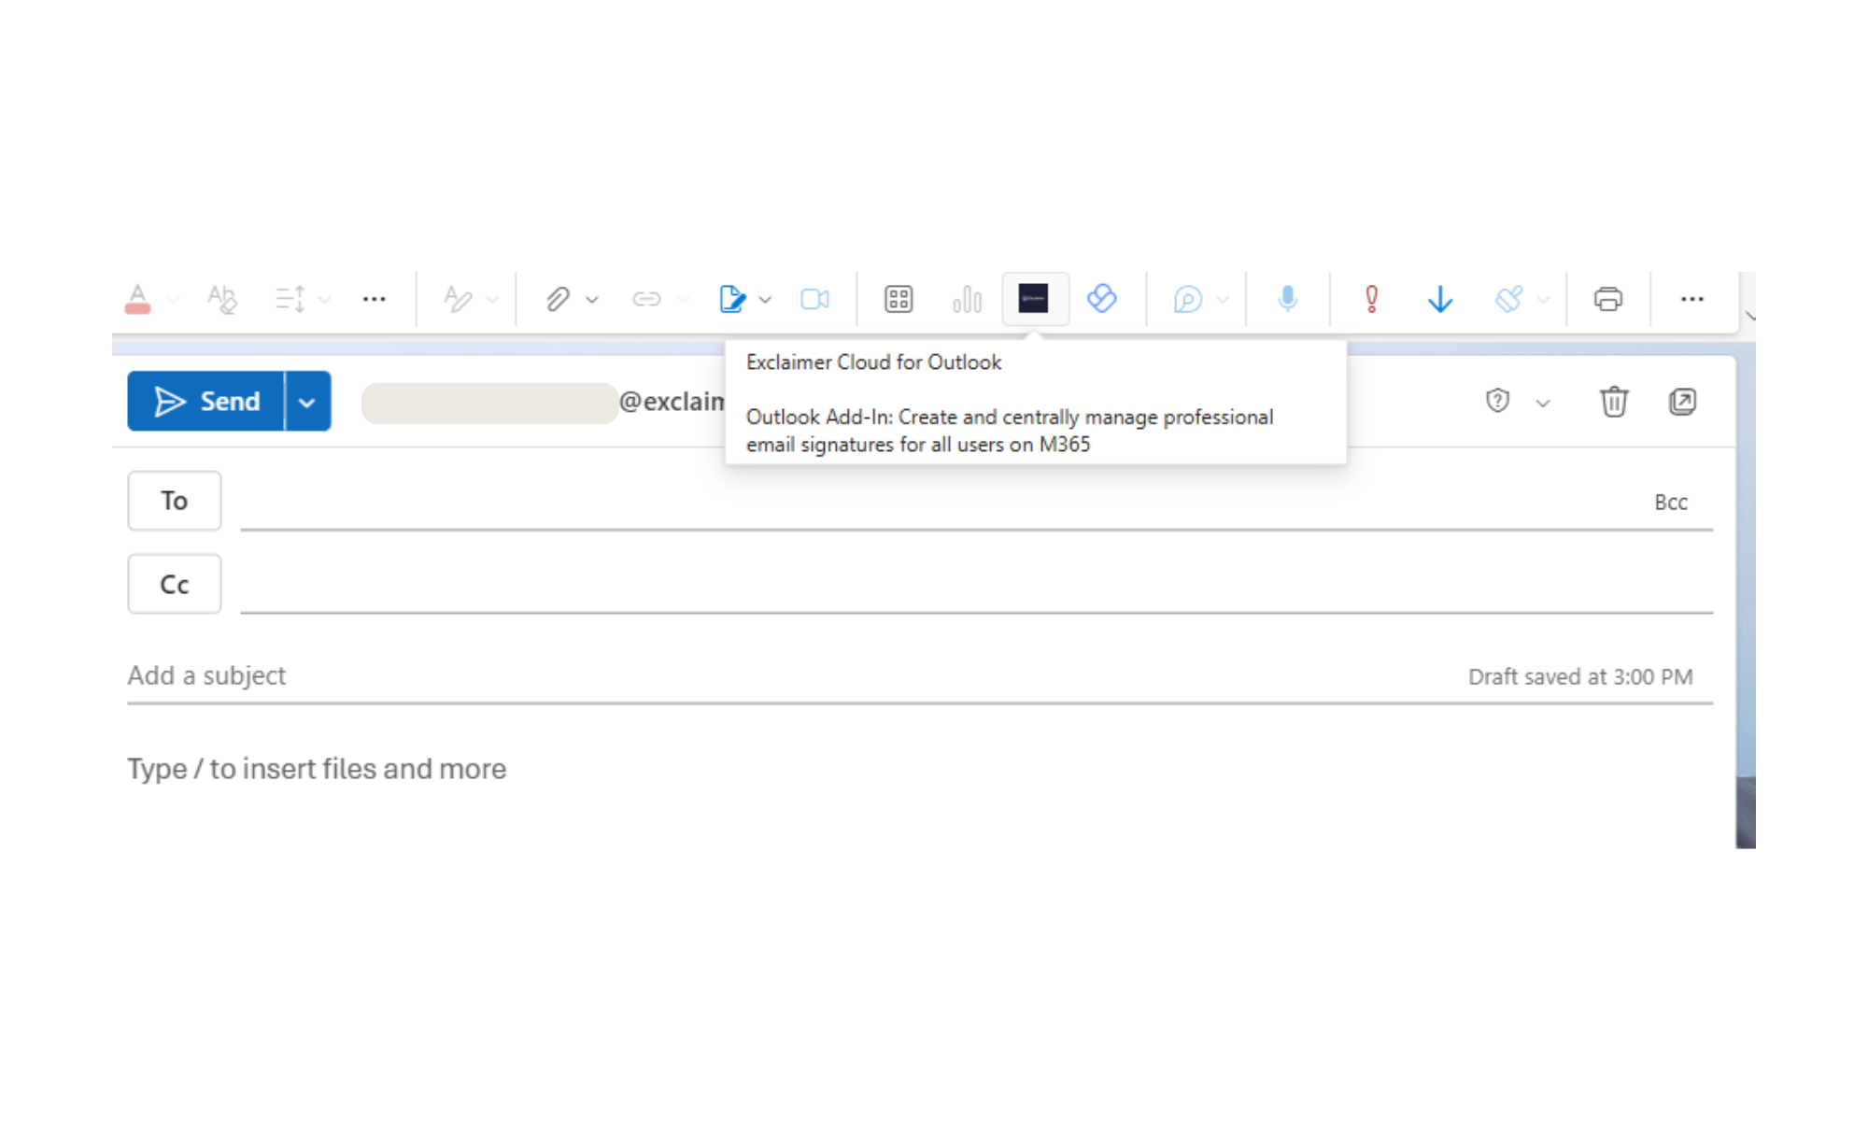
Task: Click the Exclaimer Cloud for Outlook add-in icon
Action: click(x=1035, y=299)
